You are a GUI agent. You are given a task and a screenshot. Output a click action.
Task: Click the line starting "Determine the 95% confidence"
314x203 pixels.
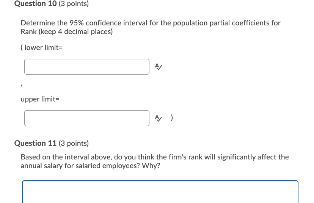151,23
